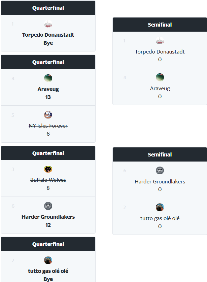Open Araveug team link in Quarterfinal

pyautogui.click(x=48, y=89)
